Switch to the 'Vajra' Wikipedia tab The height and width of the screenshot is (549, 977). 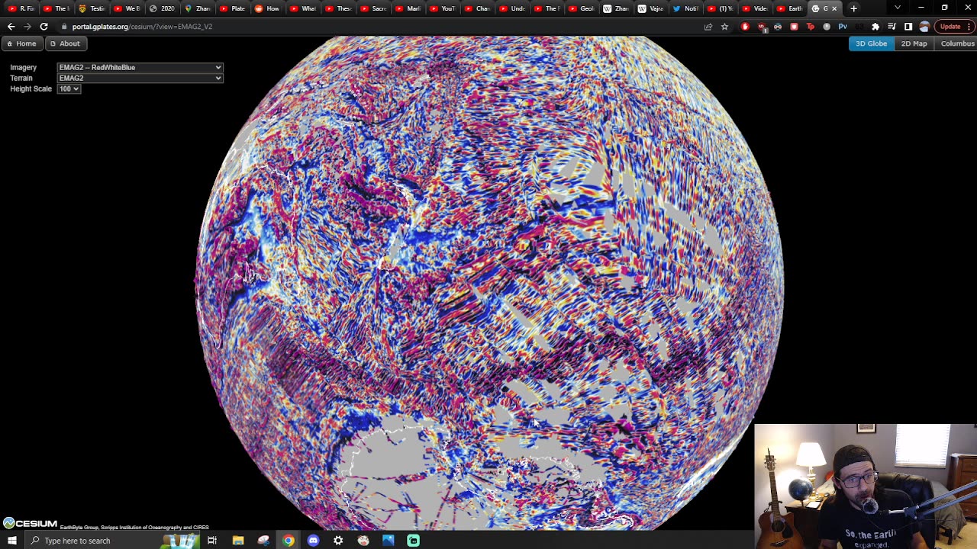point(650,8)
